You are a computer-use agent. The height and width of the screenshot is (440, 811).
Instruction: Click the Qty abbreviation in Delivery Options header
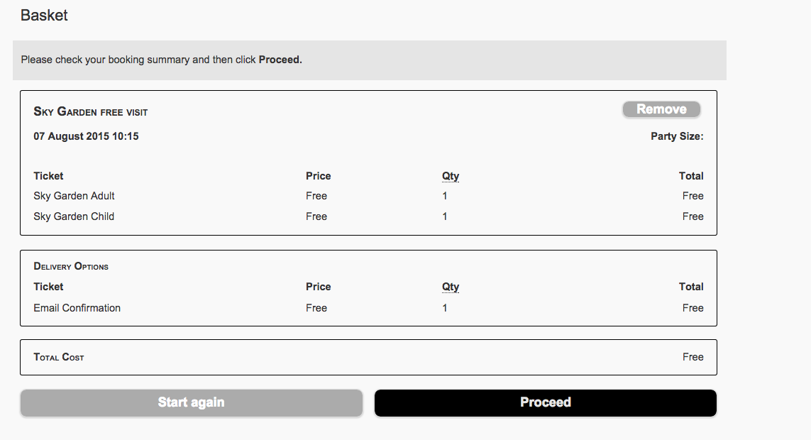pos(450,287)
